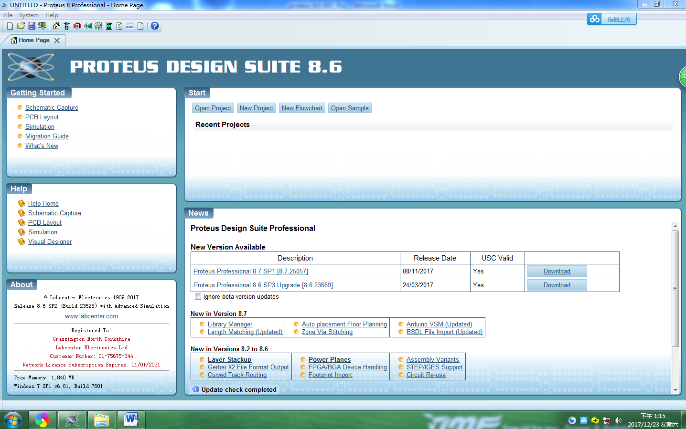Create a new project from toolbar icon
The image size is (686, 429).
pyautogui.click(x=10, y=26)
